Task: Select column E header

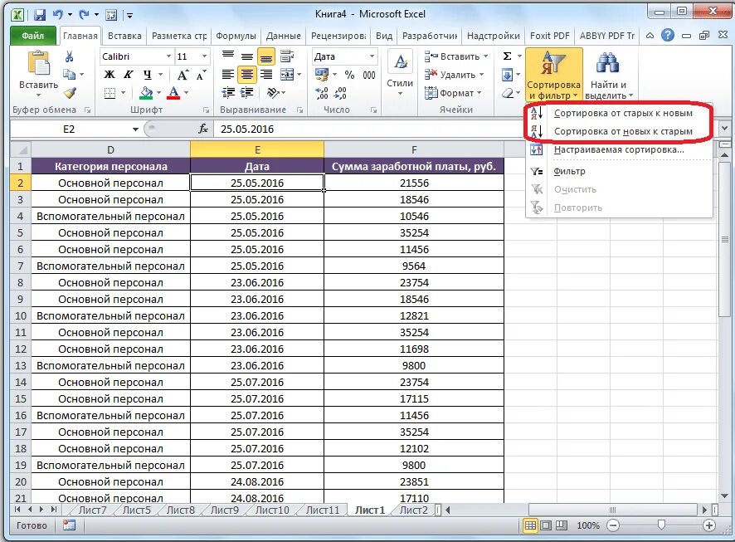Action: [x=257, y=150]
